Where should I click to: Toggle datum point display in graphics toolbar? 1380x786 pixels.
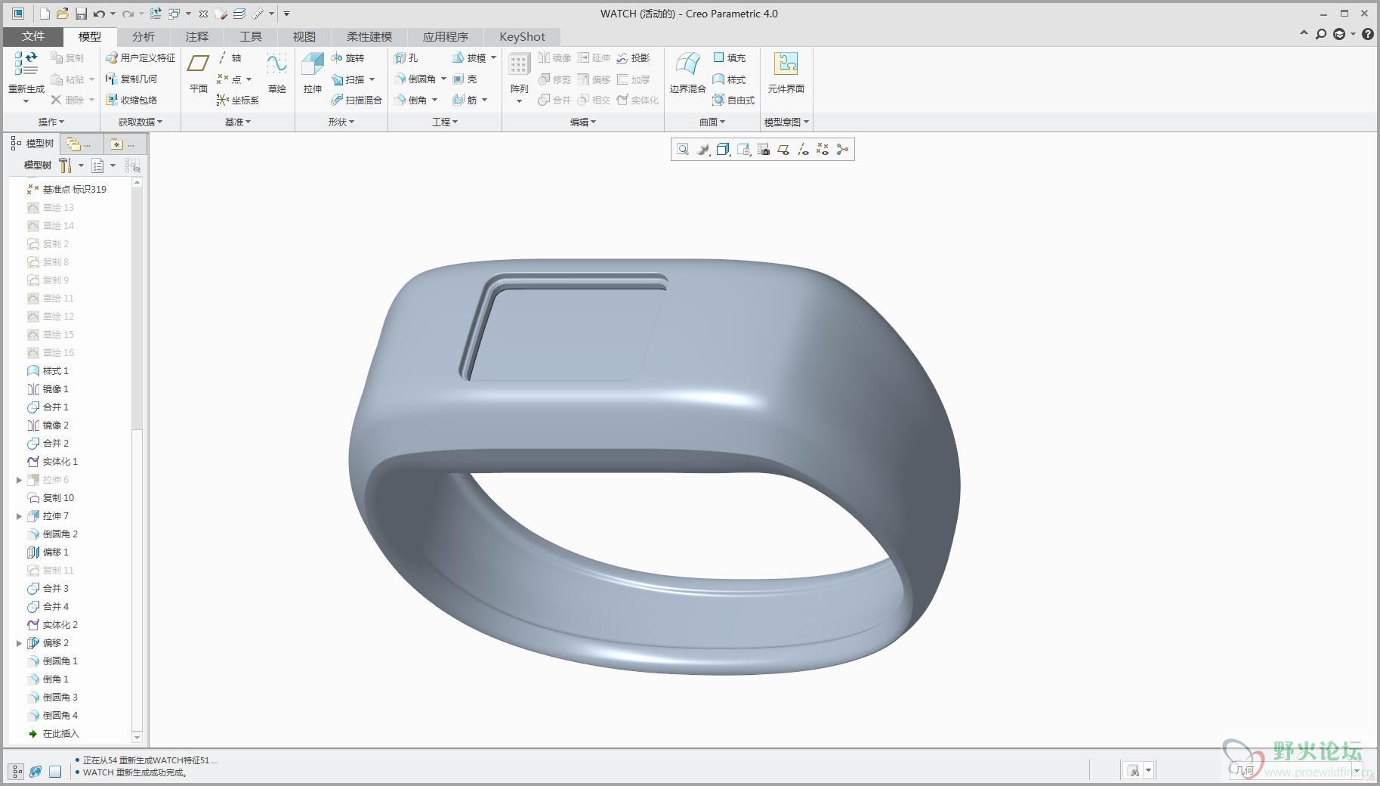pos(823,150)
